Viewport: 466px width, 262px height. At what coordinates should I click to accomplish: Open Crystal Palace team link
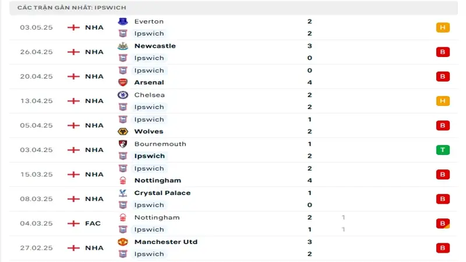[x=162, y=193]
